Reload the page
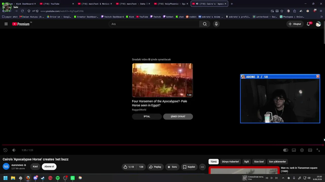The width and height of the screenshot is (325, 182). [x=22, y=11]
